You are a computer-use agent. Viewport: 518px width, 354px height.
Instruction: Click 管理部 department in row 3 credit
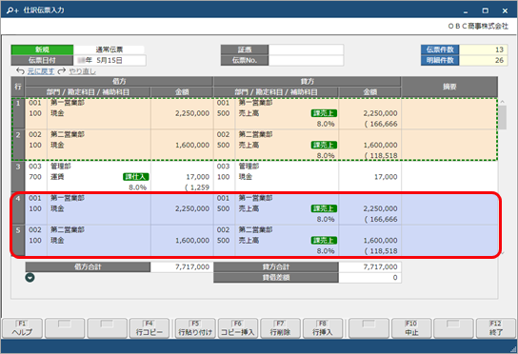(x=249, y=167)
